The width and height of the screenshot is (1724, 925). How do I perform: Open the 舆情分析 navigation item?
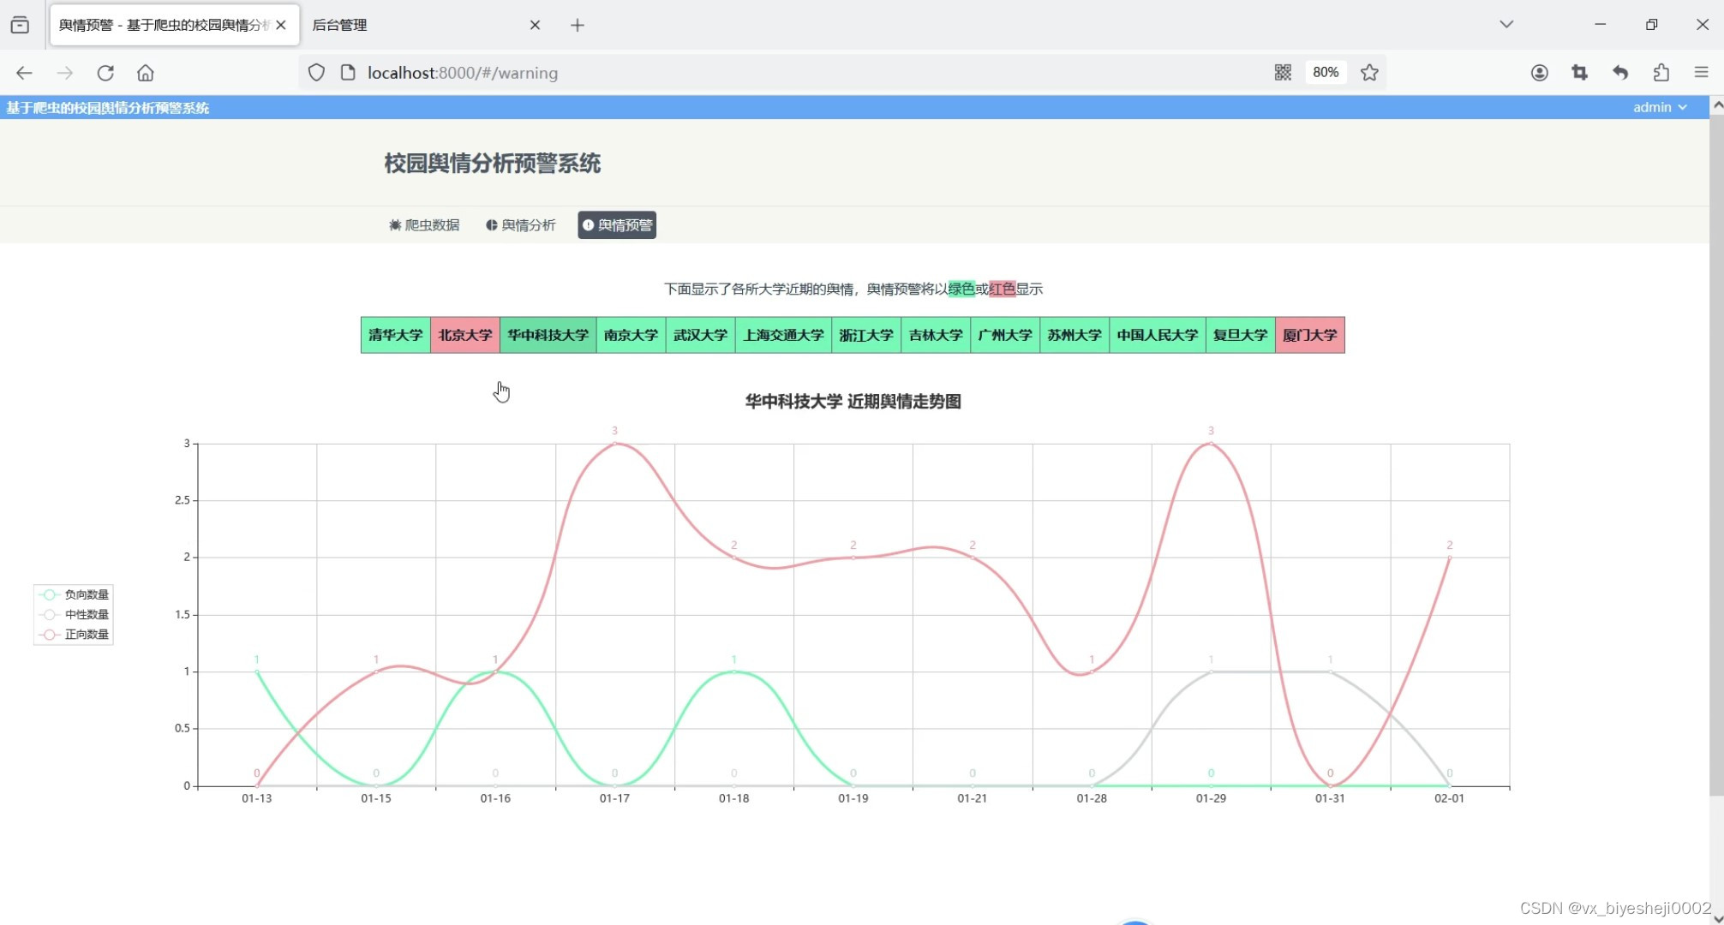coord(521,225)
